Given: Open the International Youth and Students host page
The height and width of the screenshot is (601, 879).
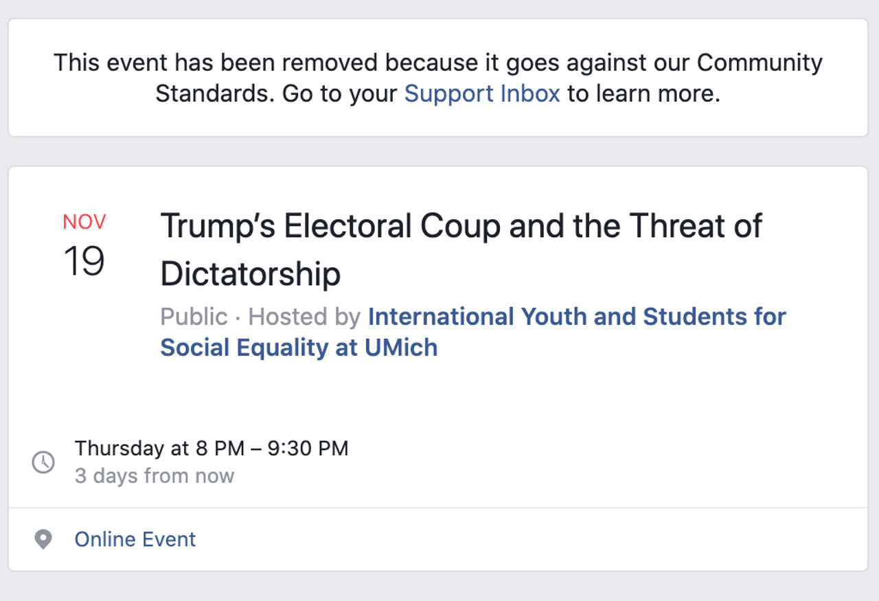Looking at the screenshot, I should coord(577,317).
